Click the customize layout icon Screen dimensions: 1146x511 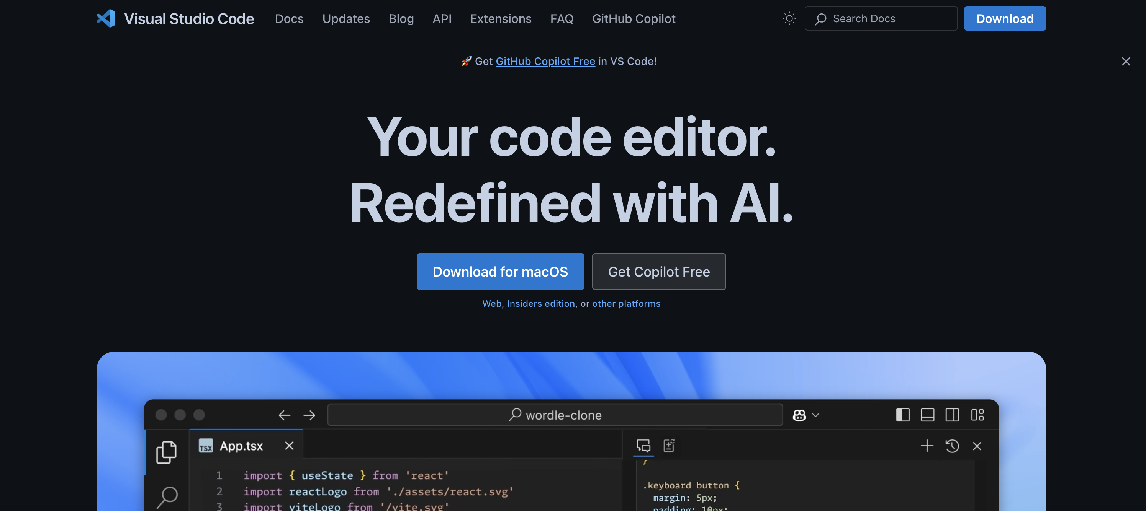pos(977,415)
